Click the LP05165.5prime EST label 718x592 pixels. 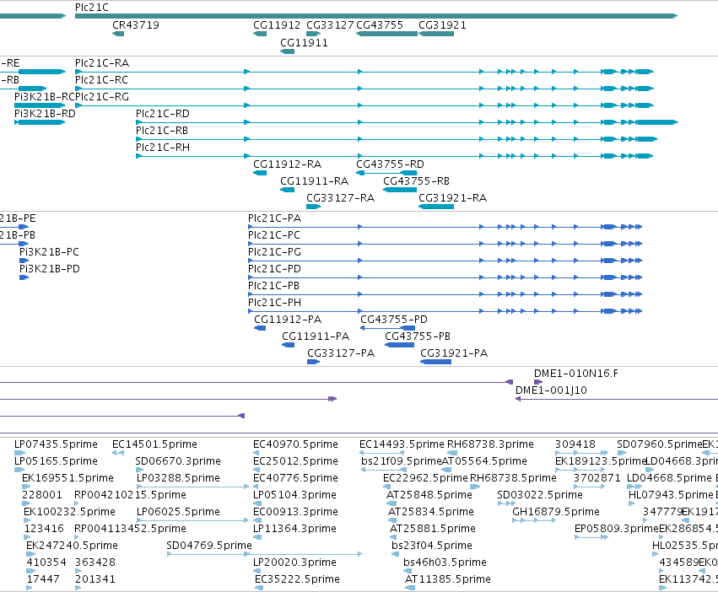[x=56, y=461]
